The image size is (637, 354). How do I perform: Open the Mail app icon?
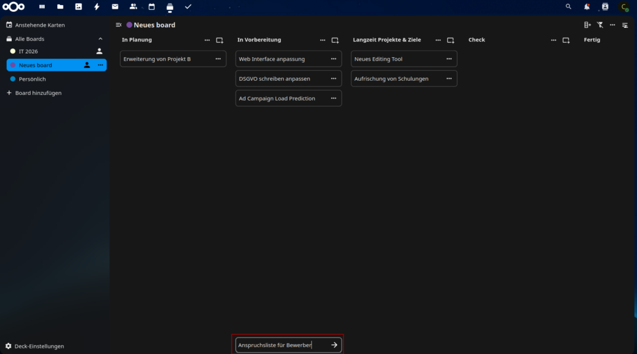115,7
